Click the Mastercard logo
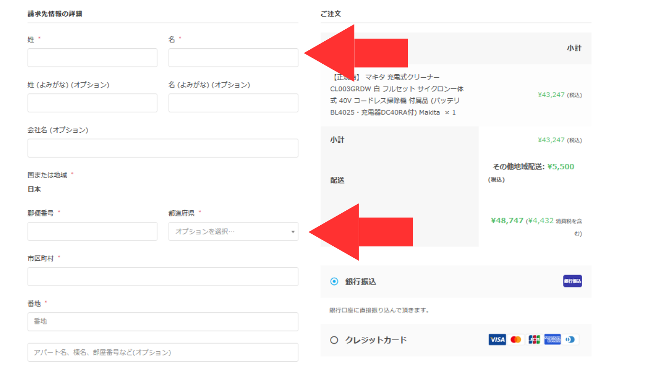 tap(516, 340)
